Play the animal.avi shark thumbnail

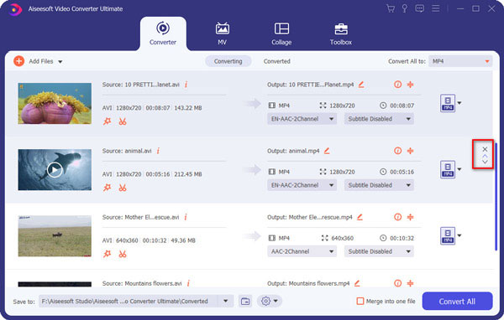coord(55,169)
